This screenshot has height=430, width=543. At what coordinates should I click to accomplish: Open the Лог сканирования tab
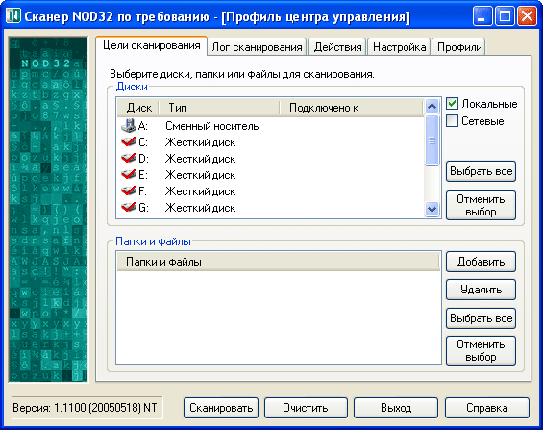click(x=257, y=47)
